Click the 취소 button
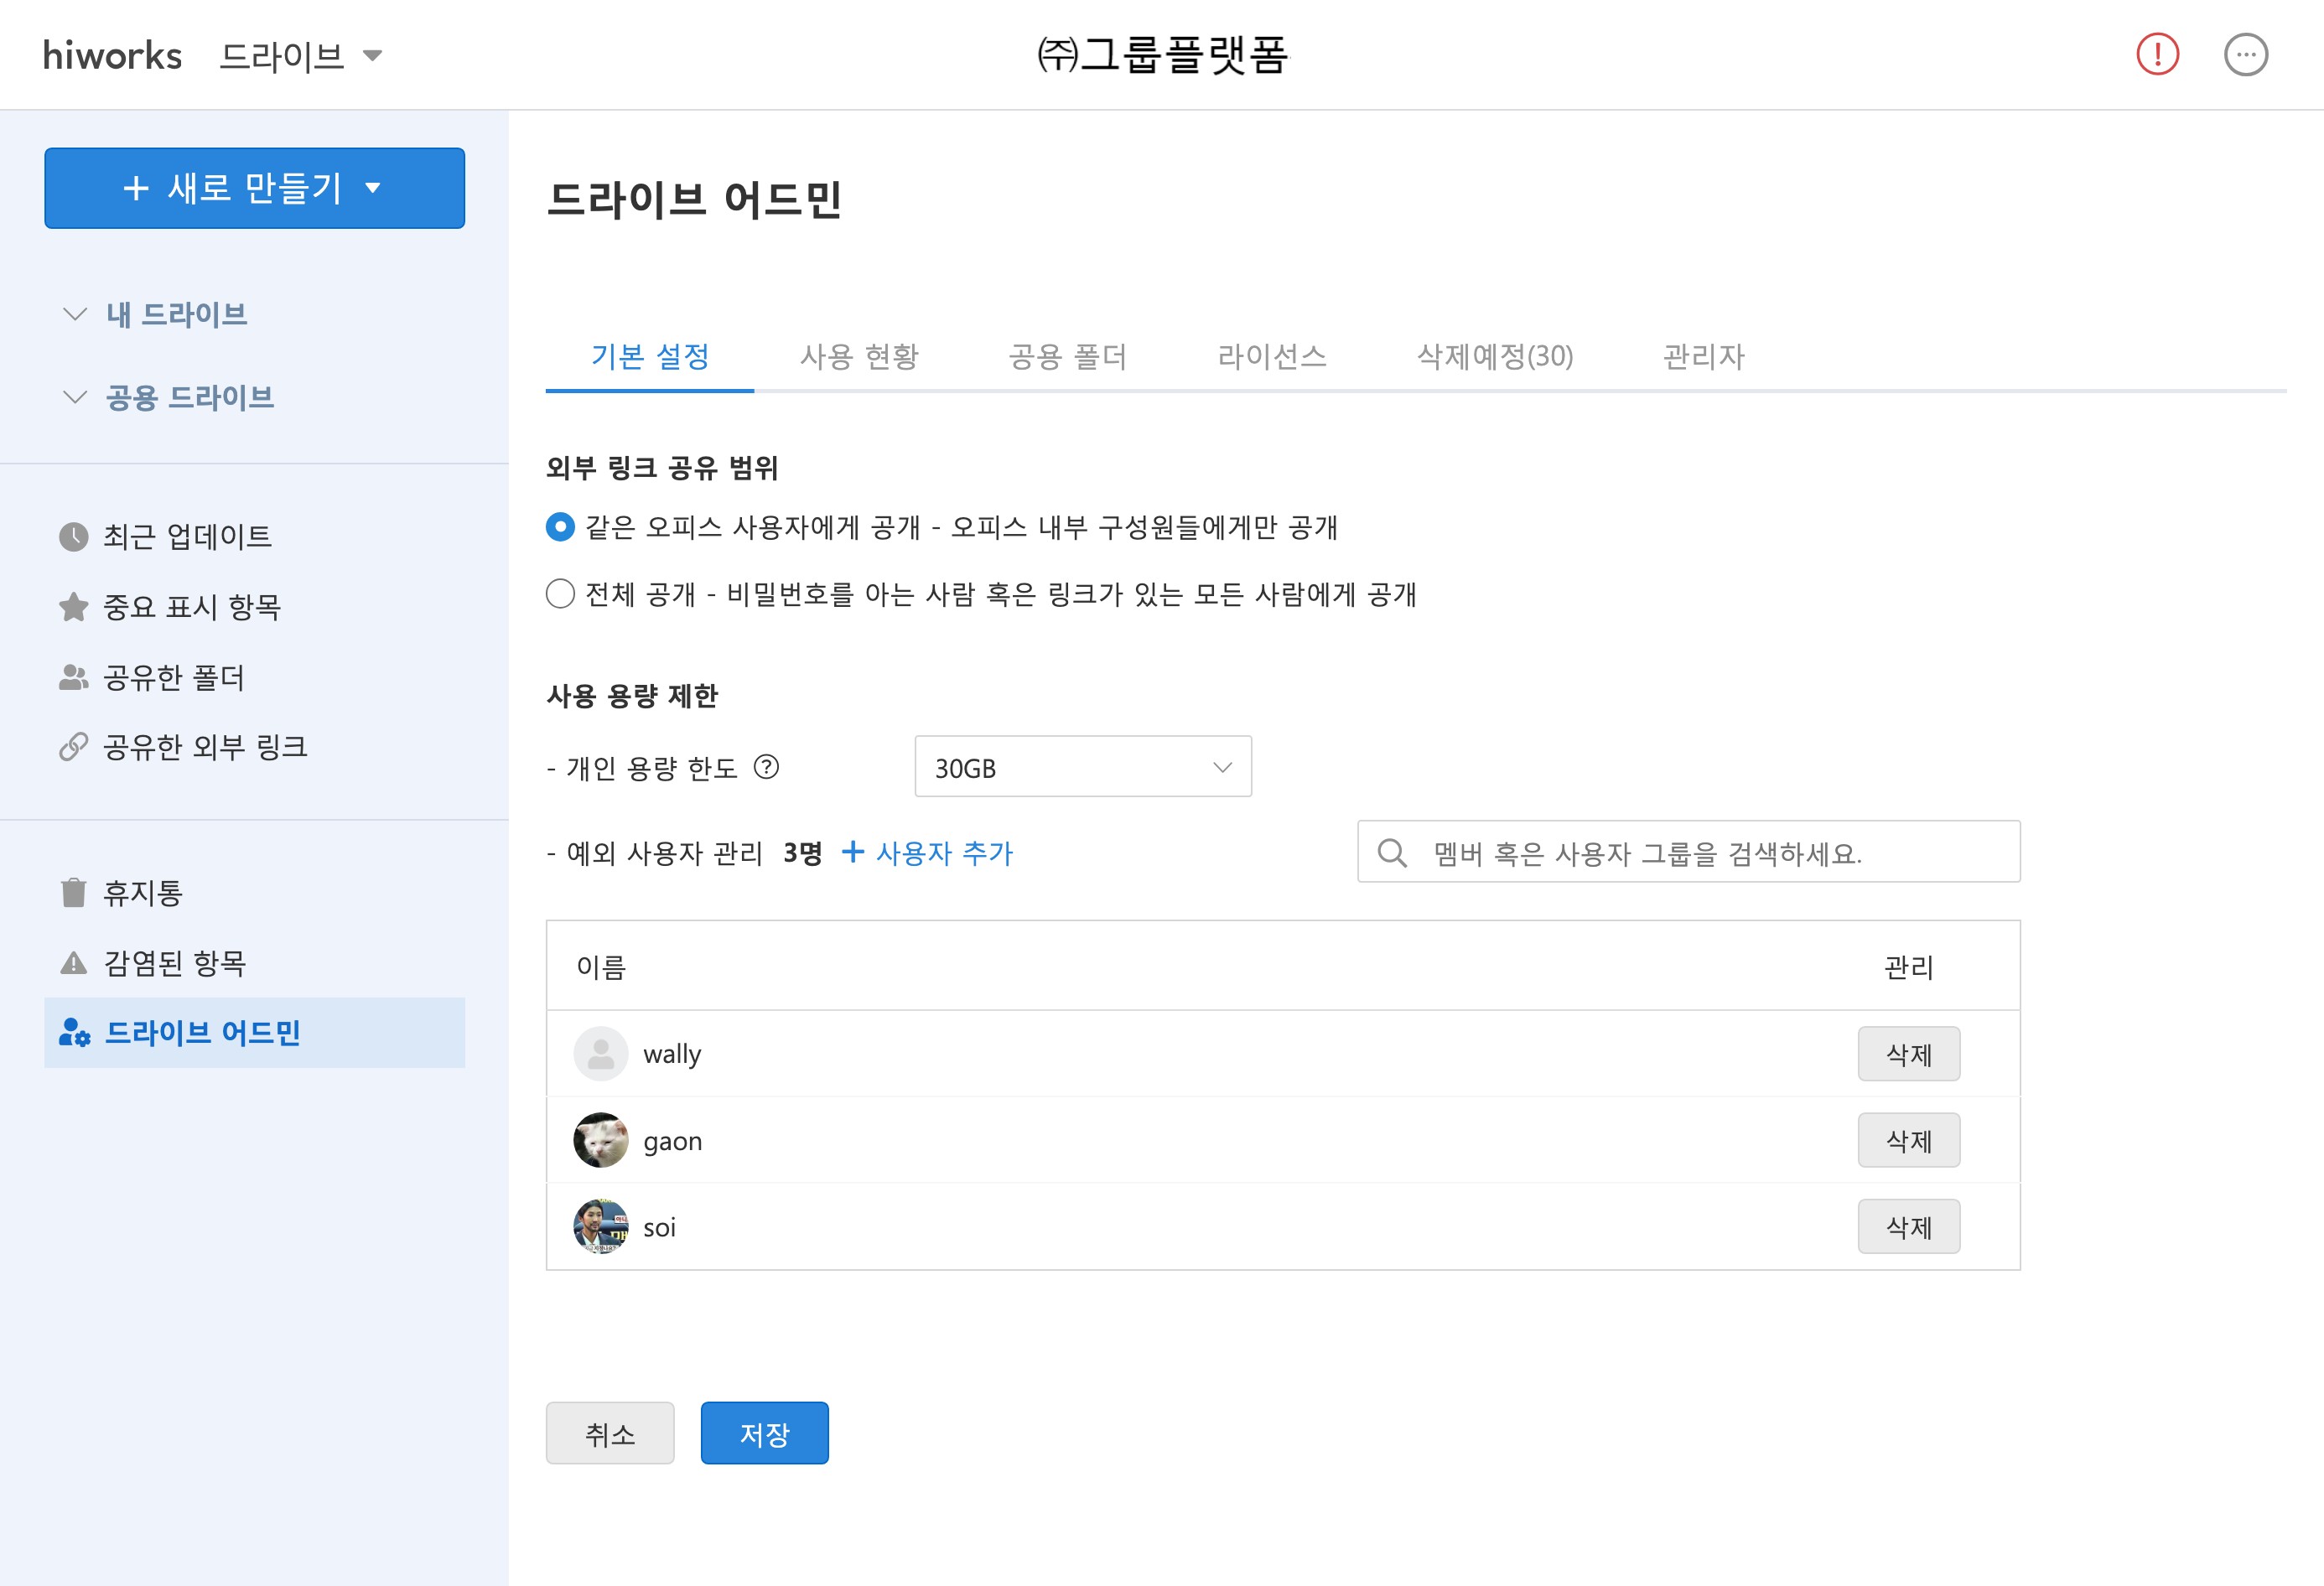The image size is (2324, 1586). pyautogui.click(x=610, y=1433)
